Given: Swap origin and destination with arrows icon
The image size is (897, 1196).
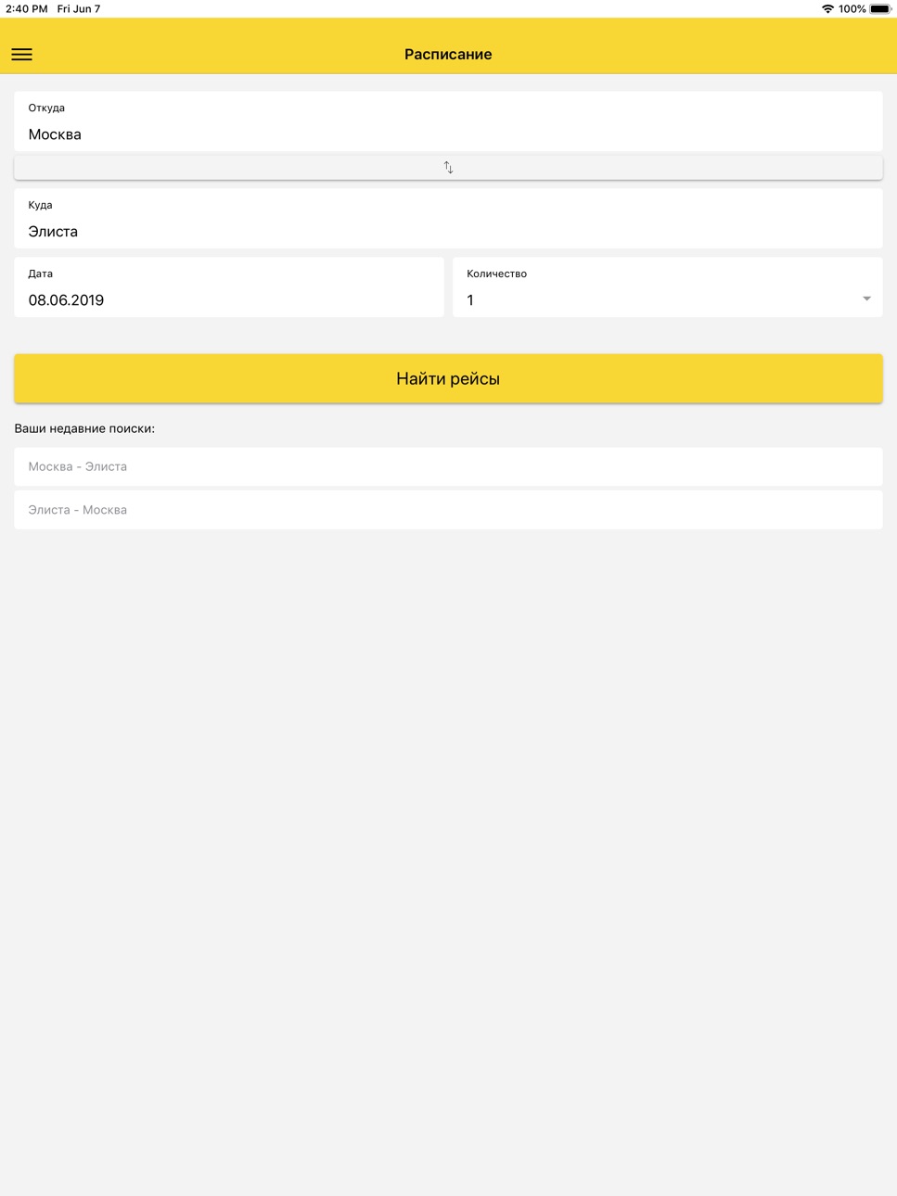Looking at the screenshot, I should click(x=448, y=168).
